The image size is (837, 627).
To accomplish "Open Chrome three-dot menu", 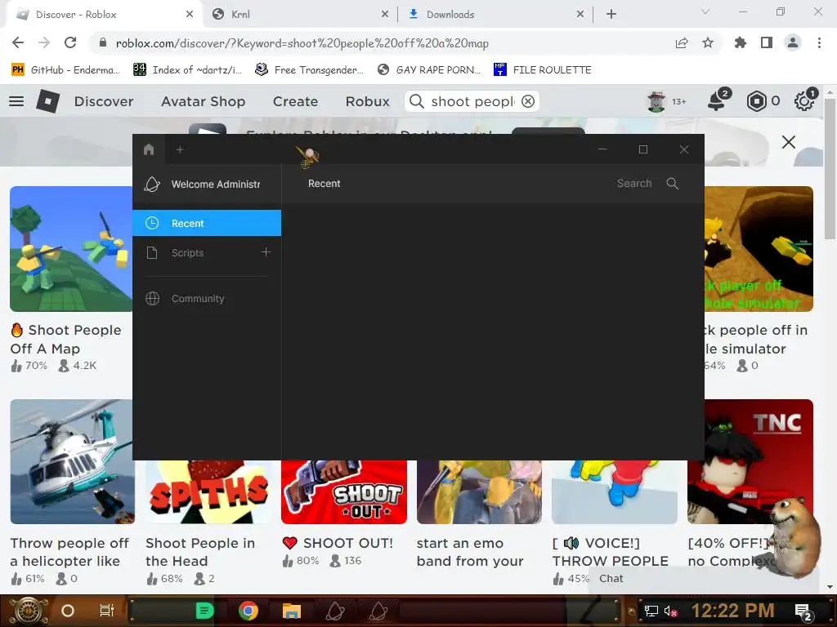I will (x=819, y=42).
